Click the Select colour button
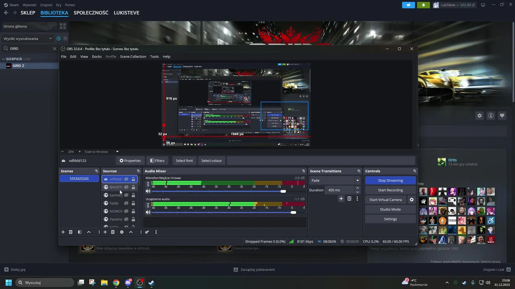Image resolution: width=515 pixels, height=289 pixels. (211, 161)
